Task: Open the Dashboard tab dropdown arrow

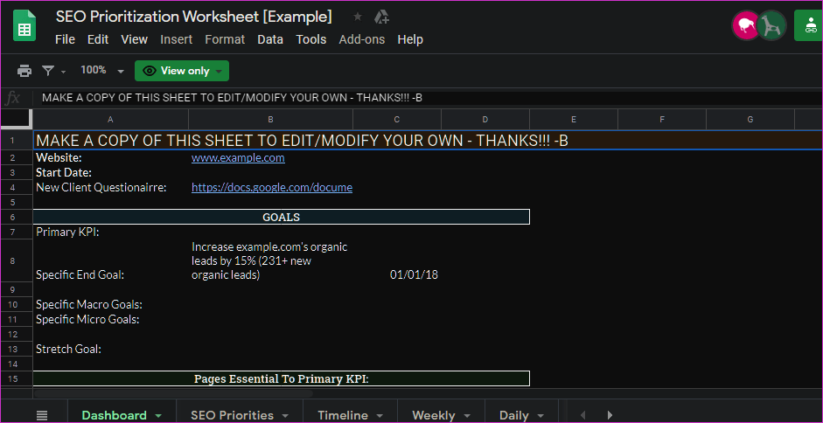Action: tap(158, 416)
